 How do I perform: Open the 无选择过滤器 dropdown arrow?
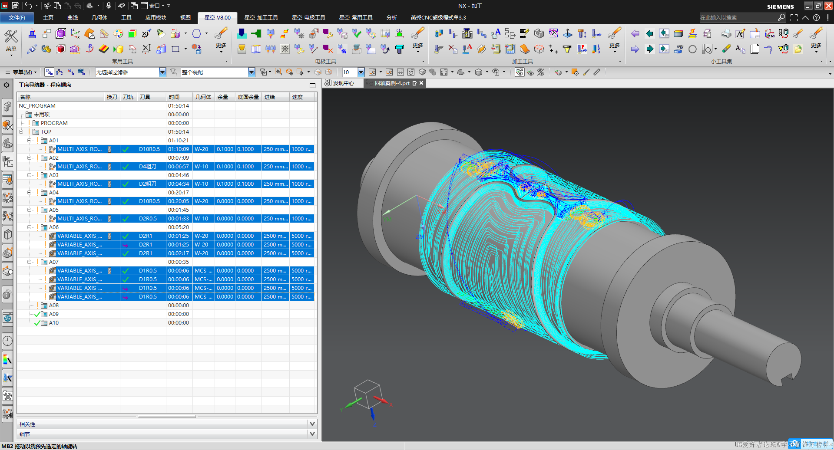(x=162, y=72)
